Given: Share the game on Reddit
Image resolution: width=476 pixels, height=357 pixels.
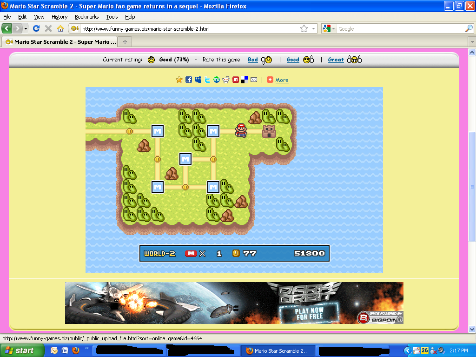Looking at the screenshot, I should pos(225,79).
